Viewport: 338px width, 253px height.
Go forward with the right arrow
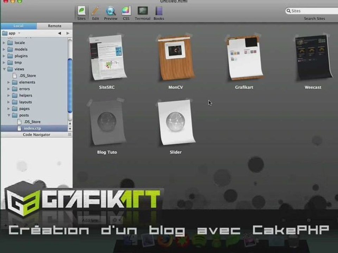[x=68, y=33]
